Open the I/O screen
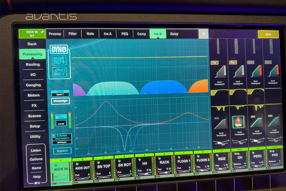Viewport: 286px width, 191px height. [33, 75]
